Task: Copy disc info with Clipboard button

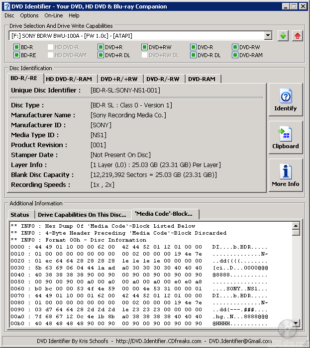Action: (286, 138)
